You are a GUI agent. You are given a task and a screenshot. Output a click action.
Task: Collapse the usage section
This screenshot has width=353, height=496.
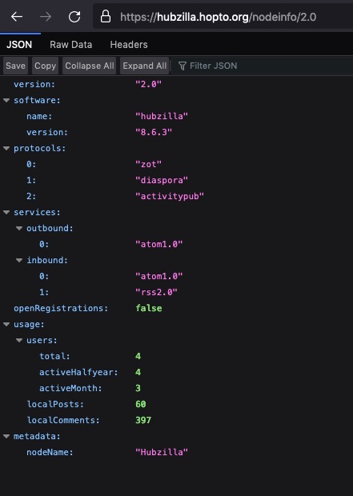(x=6, y=324)
